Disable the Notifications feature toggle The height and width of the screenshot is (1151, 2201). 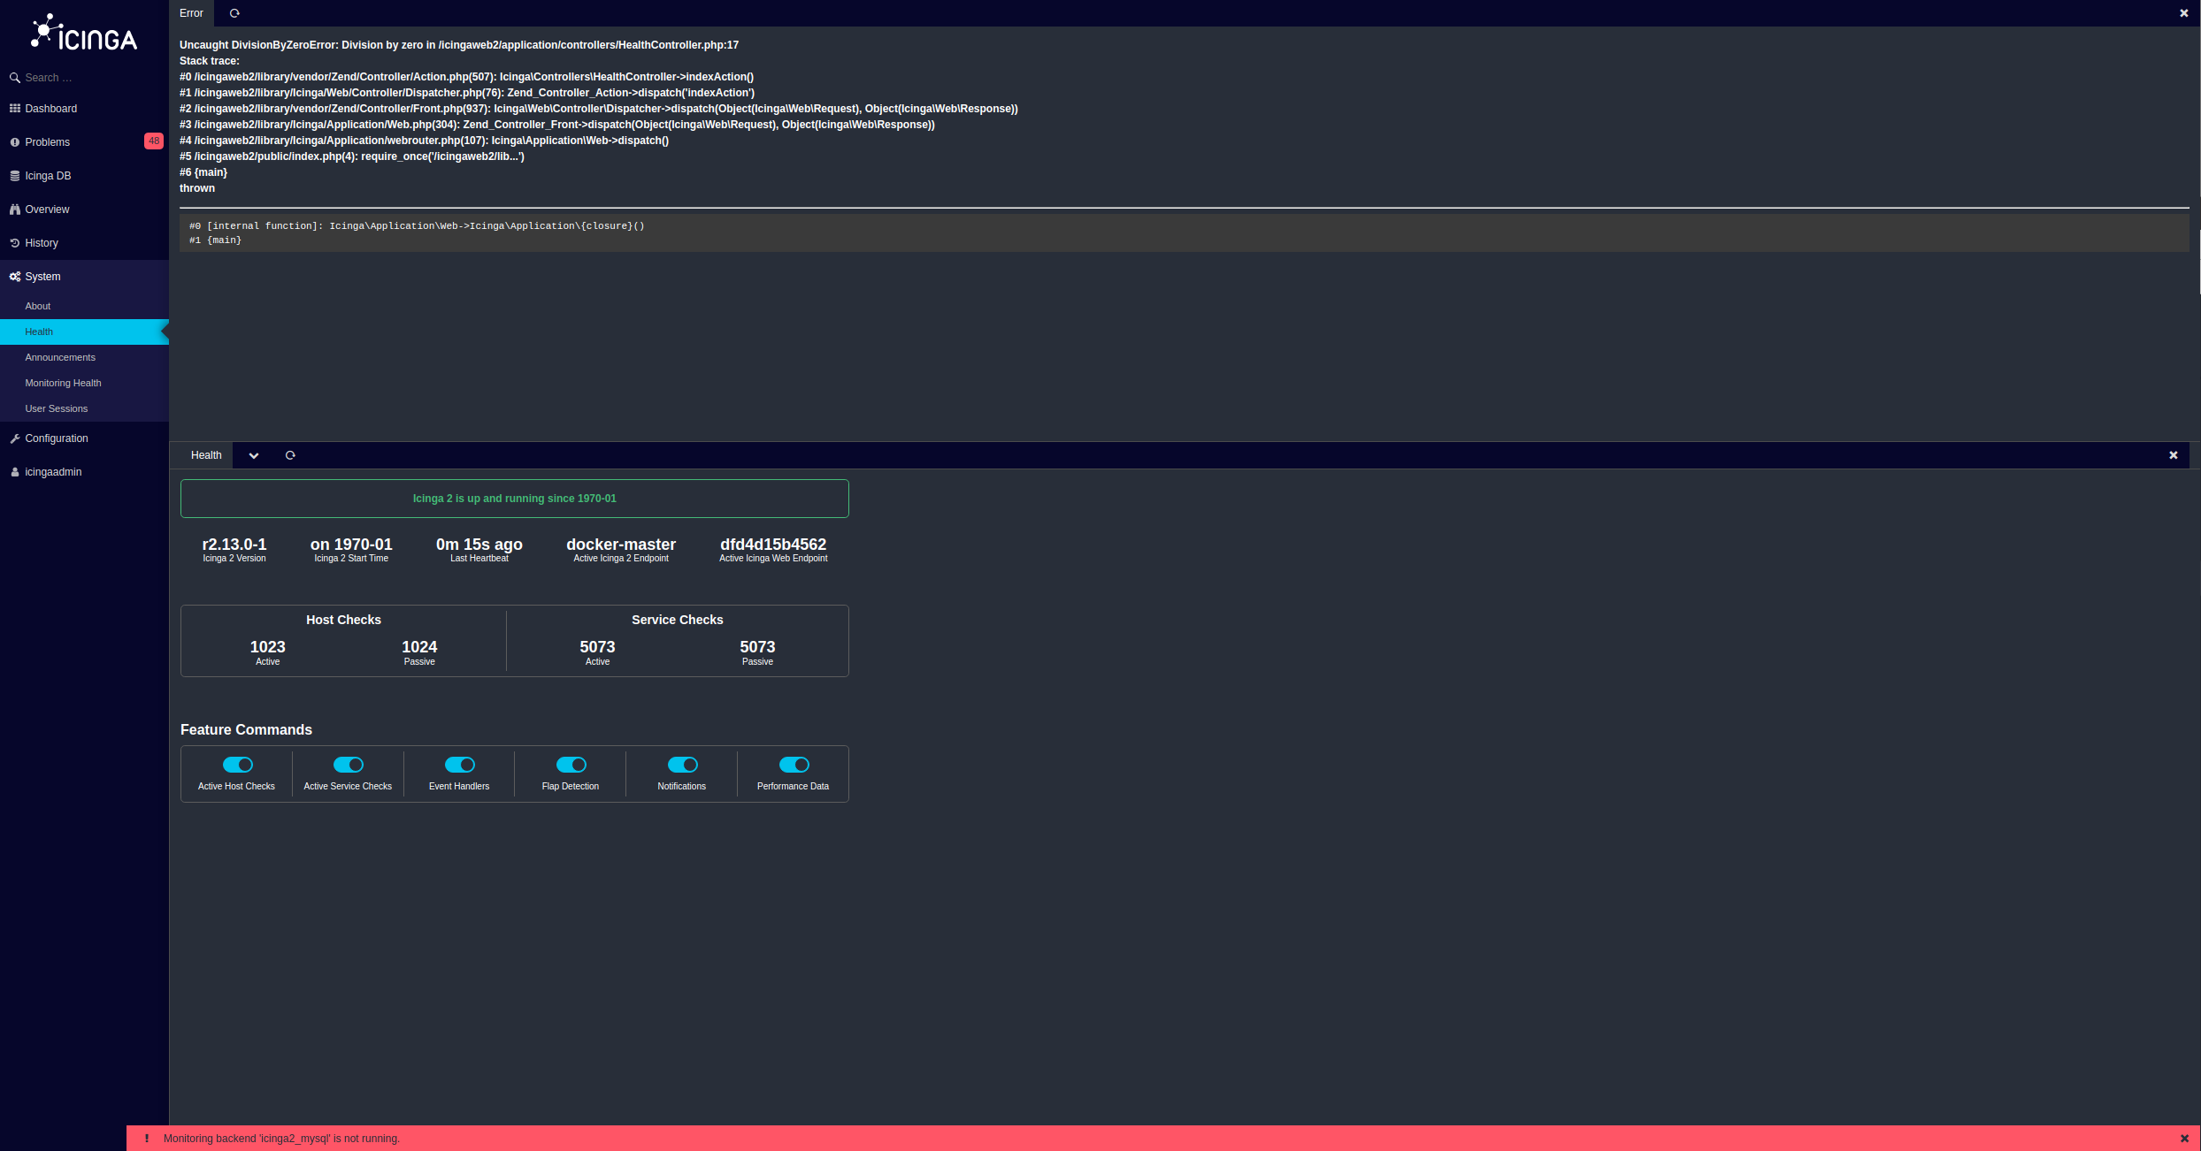coord(681,764)
